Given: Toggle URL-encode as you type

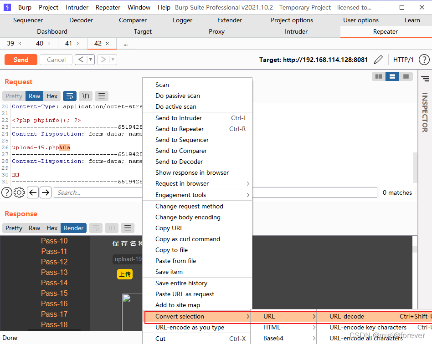Looking at the screenshot, I should [196, 328].
